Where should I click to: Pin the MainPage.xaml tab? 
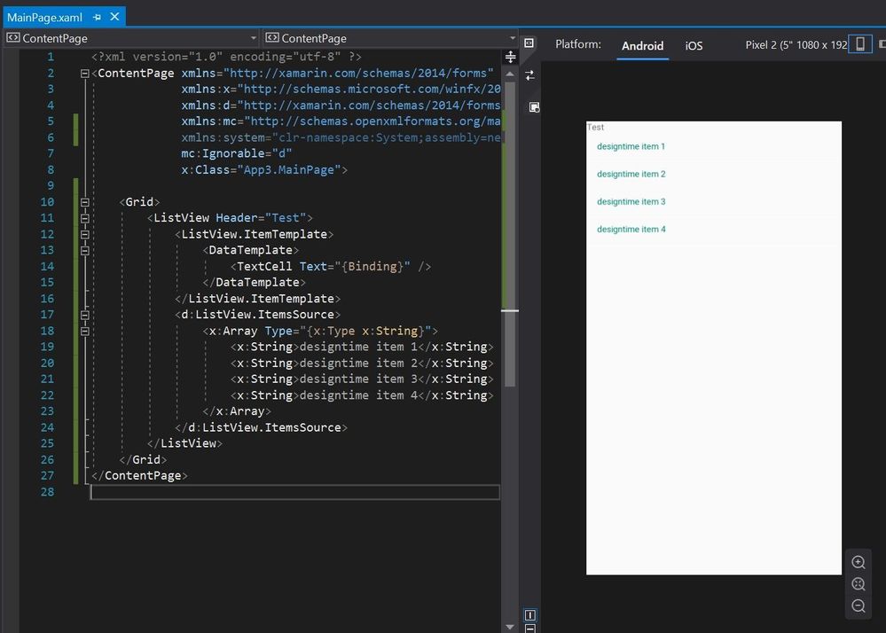click(x=98, y=17)
